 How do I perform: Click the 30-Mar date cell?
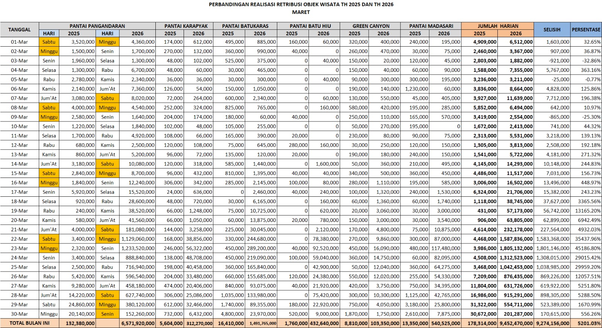point(20,314)
